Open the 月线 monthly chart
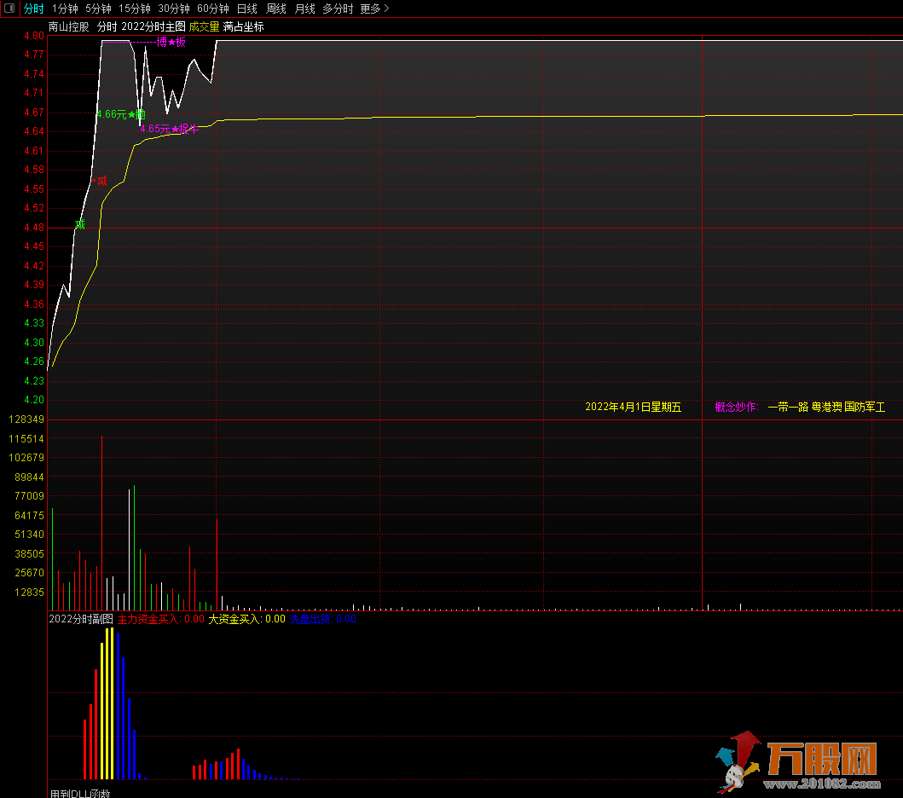This screenshot has width=903, height=798. (x=304, y=9)
